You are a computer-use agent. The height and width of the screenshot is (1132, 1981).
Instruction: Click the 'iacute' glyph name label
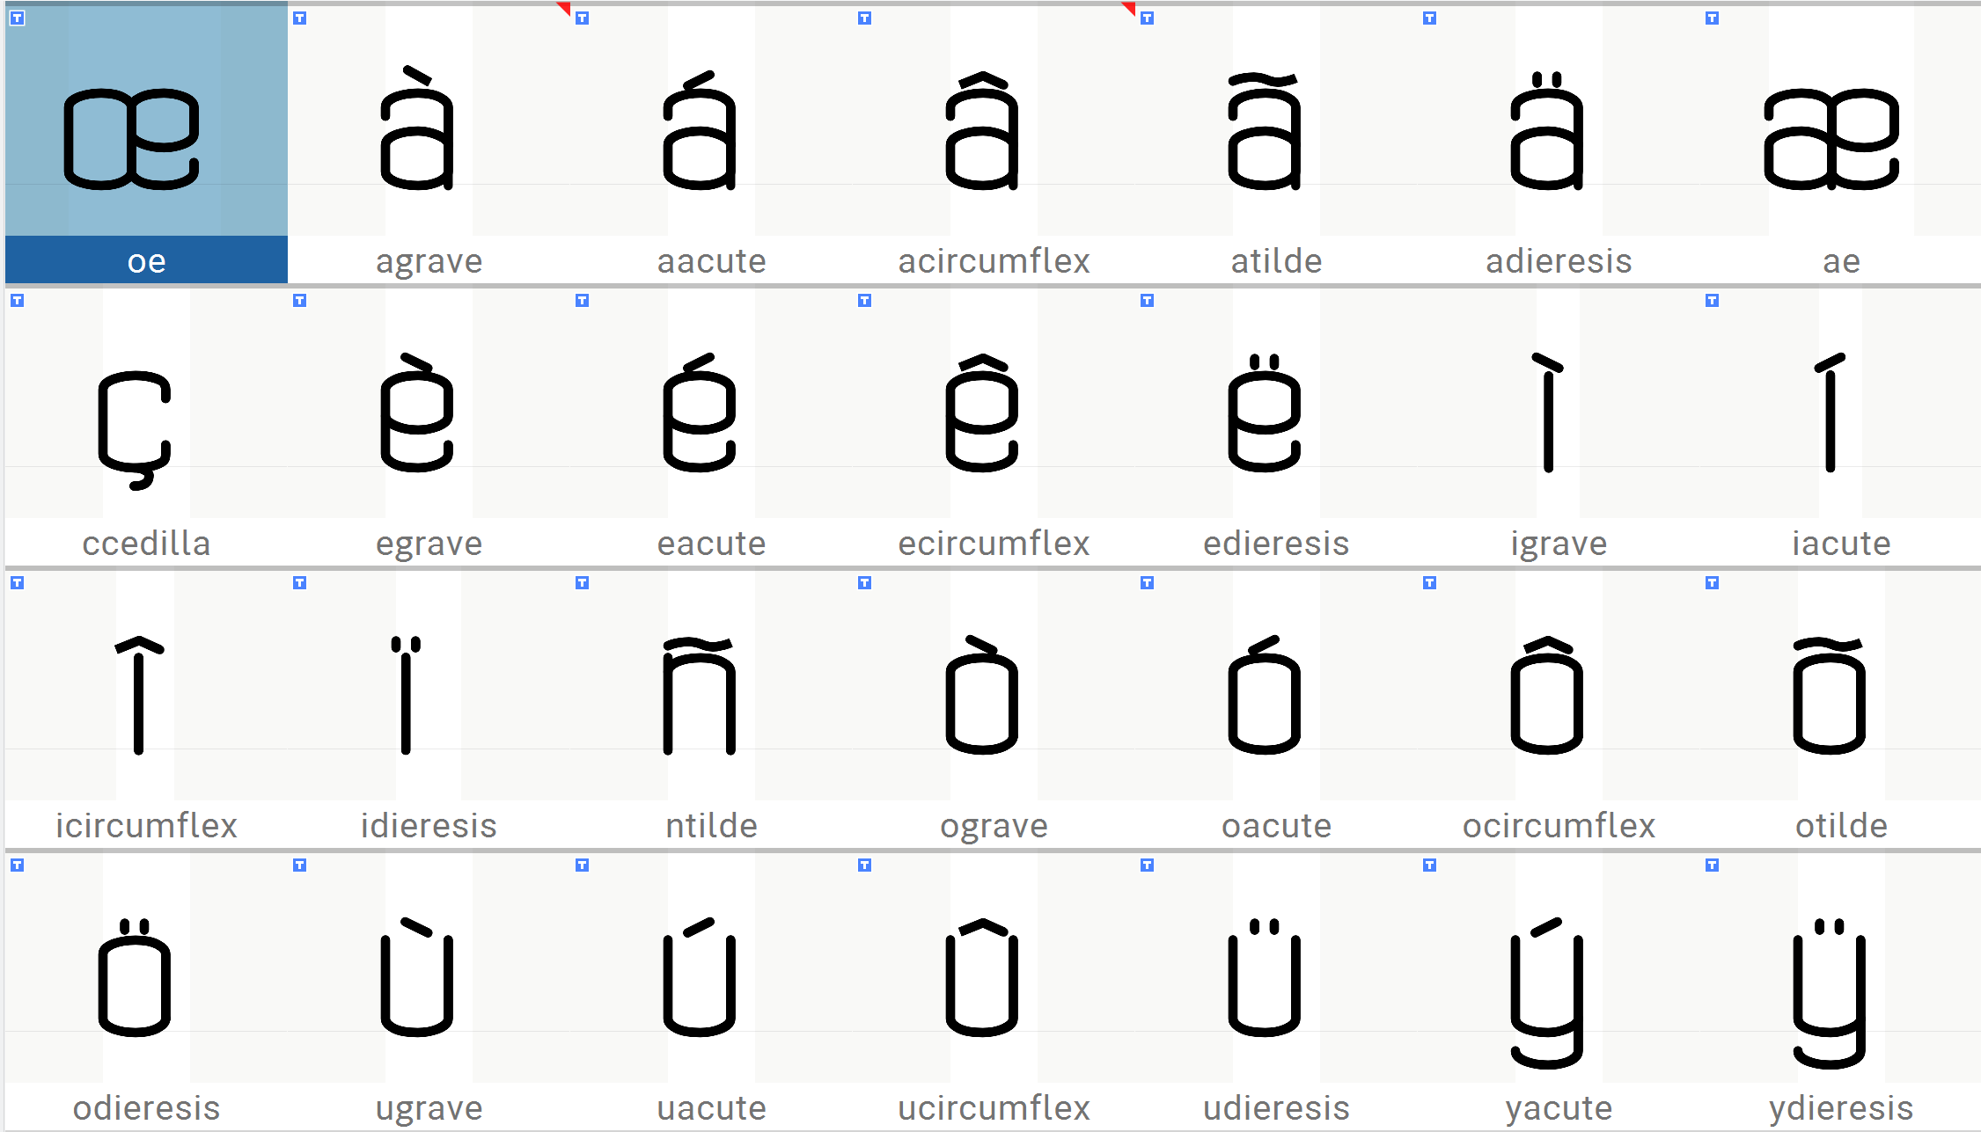[x=1842, y=544]
